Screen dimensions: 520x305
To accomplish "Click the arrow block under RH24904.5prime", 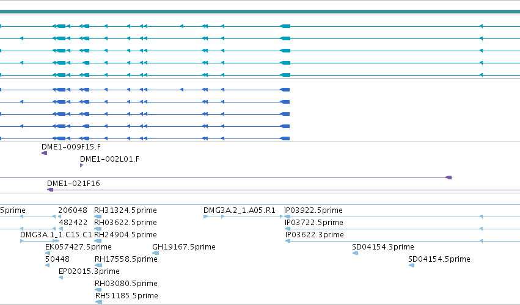I will pyautogui.click(x=98, y=241).
